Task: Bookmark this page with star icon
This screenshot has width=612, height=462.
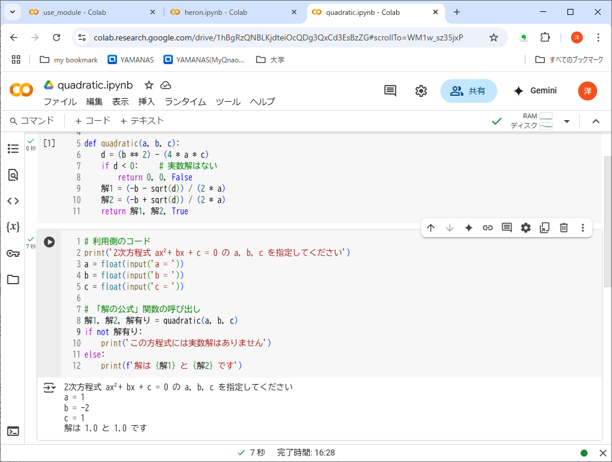Action: coord(494,37)
